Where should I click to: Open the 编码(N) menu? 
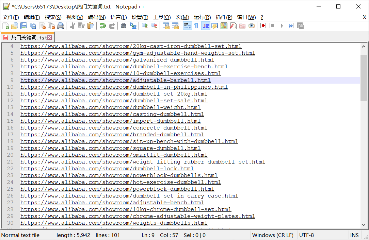[x=97, y=17]
